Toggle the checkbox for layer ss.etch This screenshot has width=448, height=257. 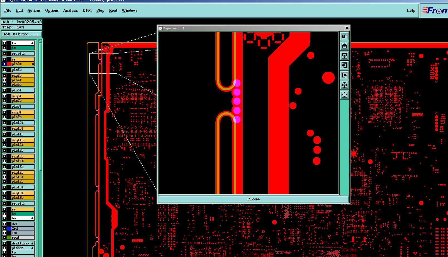[x=4, y=203]
